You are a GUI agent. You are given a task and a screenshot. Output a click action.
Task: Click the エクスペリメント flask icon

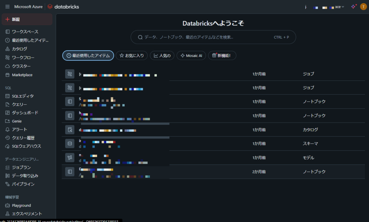[x=8, y=214]
